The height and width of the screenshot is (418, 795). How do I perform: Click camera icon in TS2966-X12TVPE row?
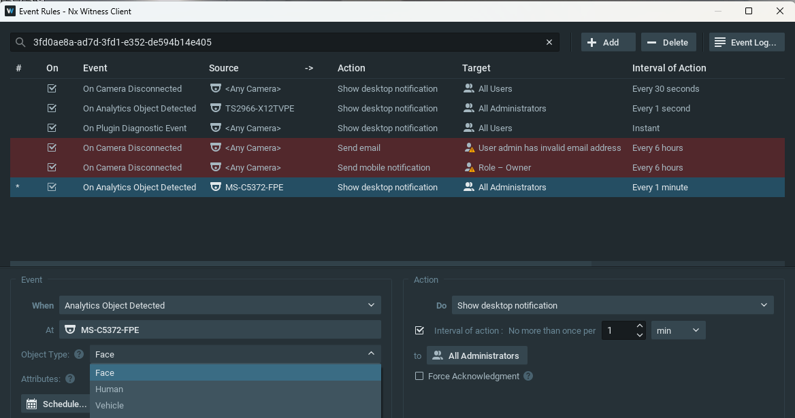click(216, 108)
